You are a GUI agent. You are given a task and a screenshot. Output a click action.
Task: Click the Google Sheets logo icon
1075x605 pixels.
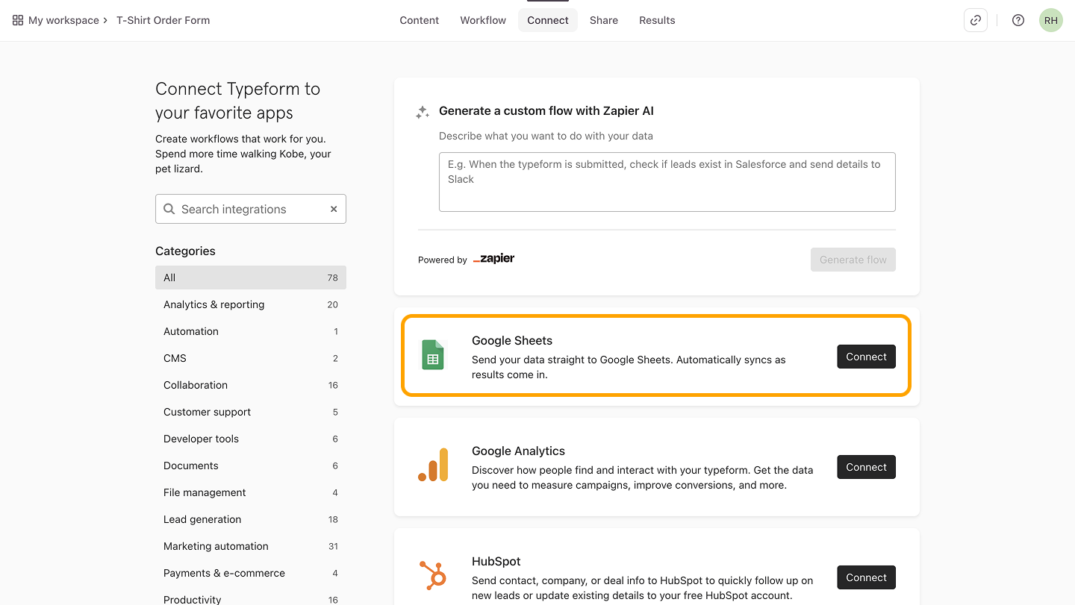tap(433, 355)
